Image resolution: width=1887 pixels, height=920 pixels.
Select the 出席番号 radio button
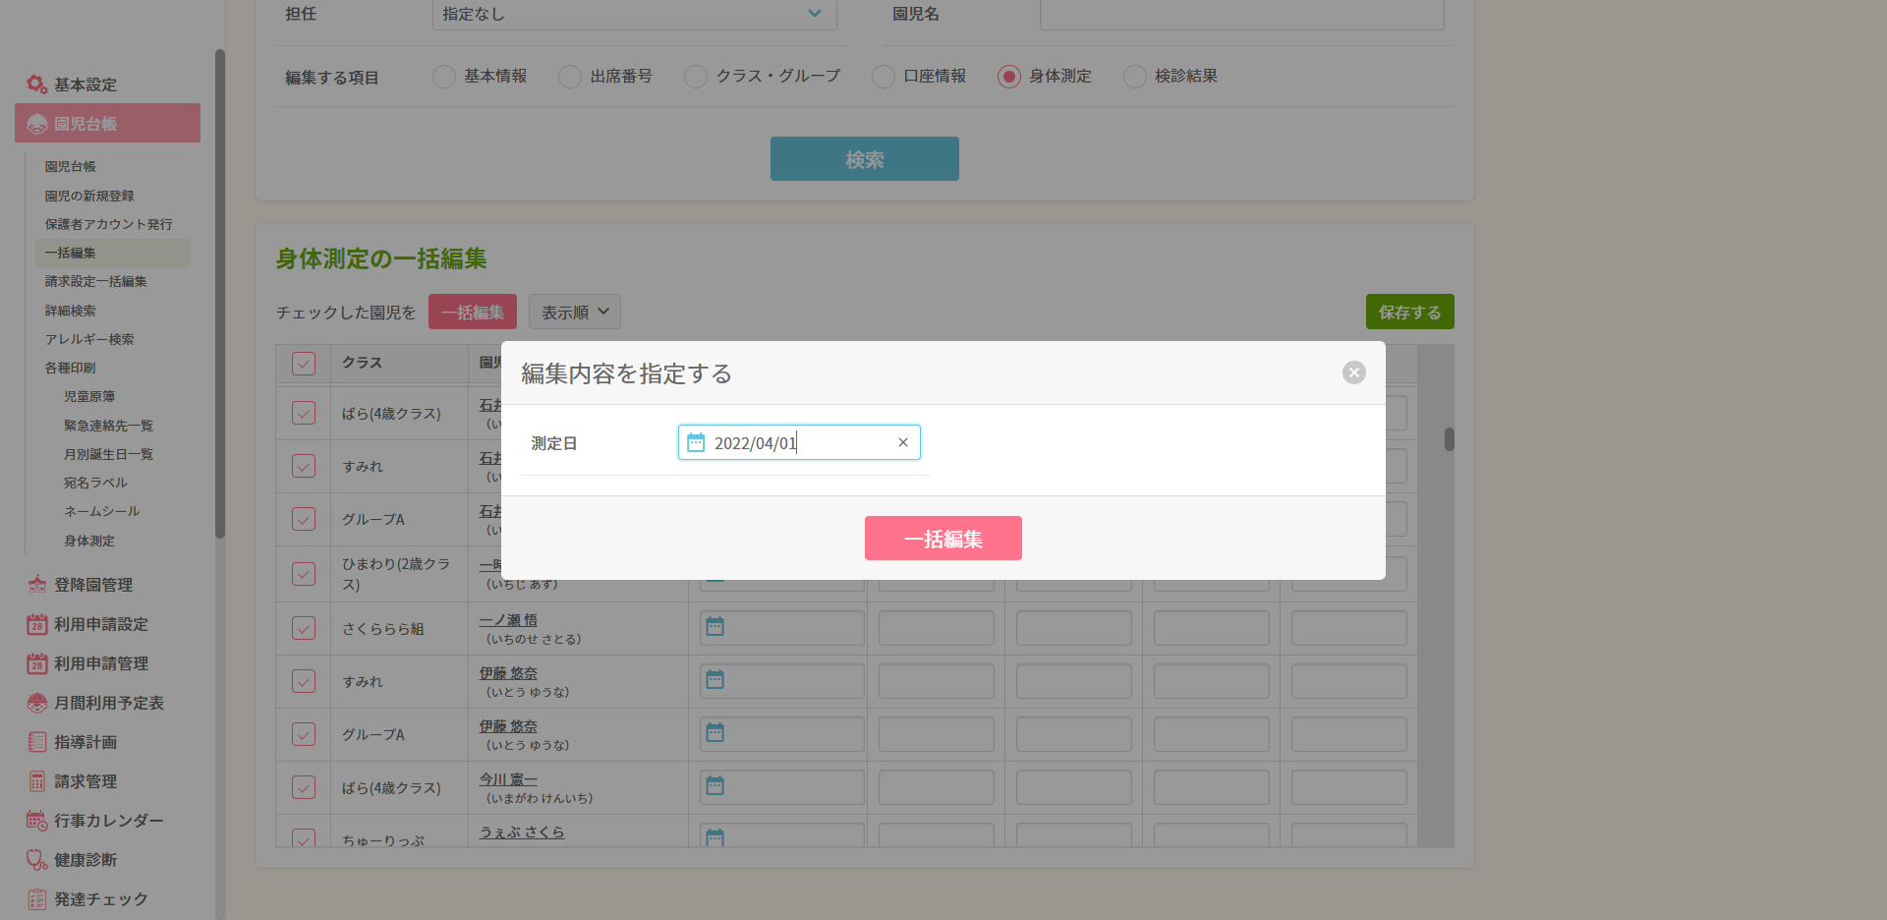pyautogui.click(x=570, y=77)
